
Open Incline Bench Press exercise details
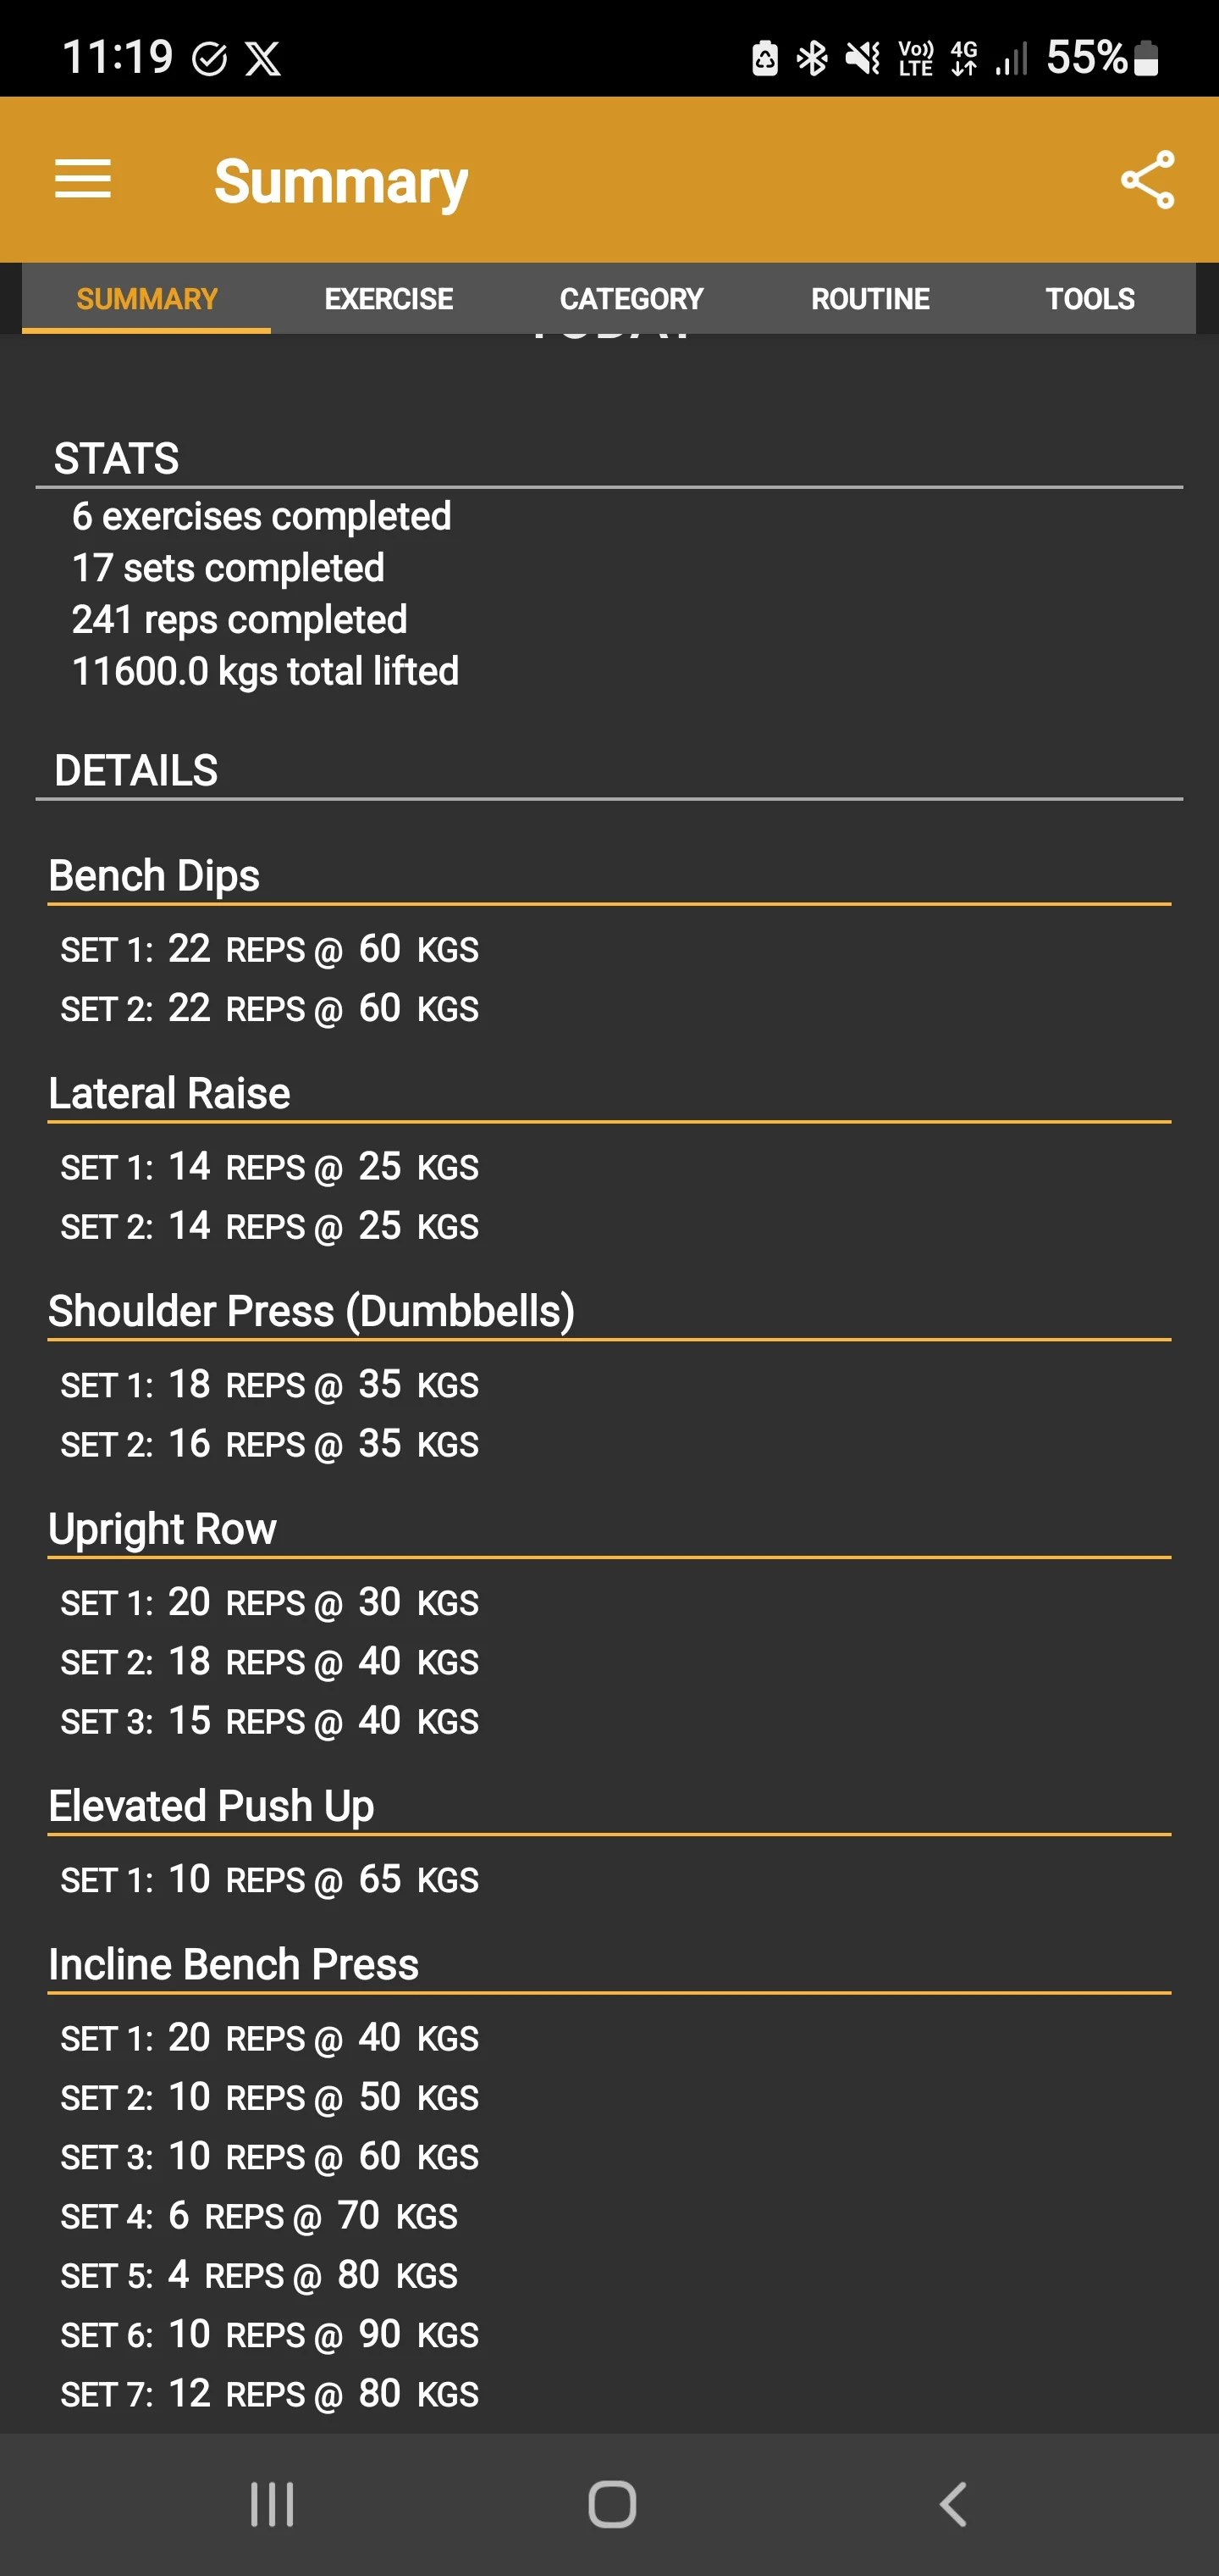234,1965
